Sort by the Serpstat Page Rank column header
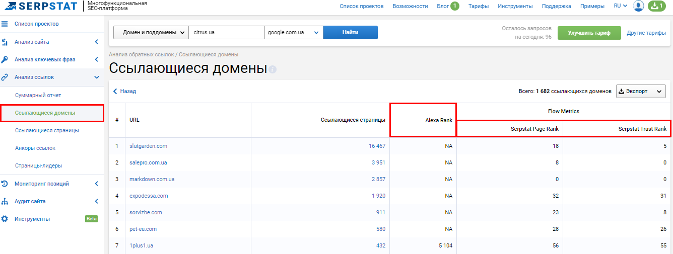673x254 pixels. click(x=534, y=129)
